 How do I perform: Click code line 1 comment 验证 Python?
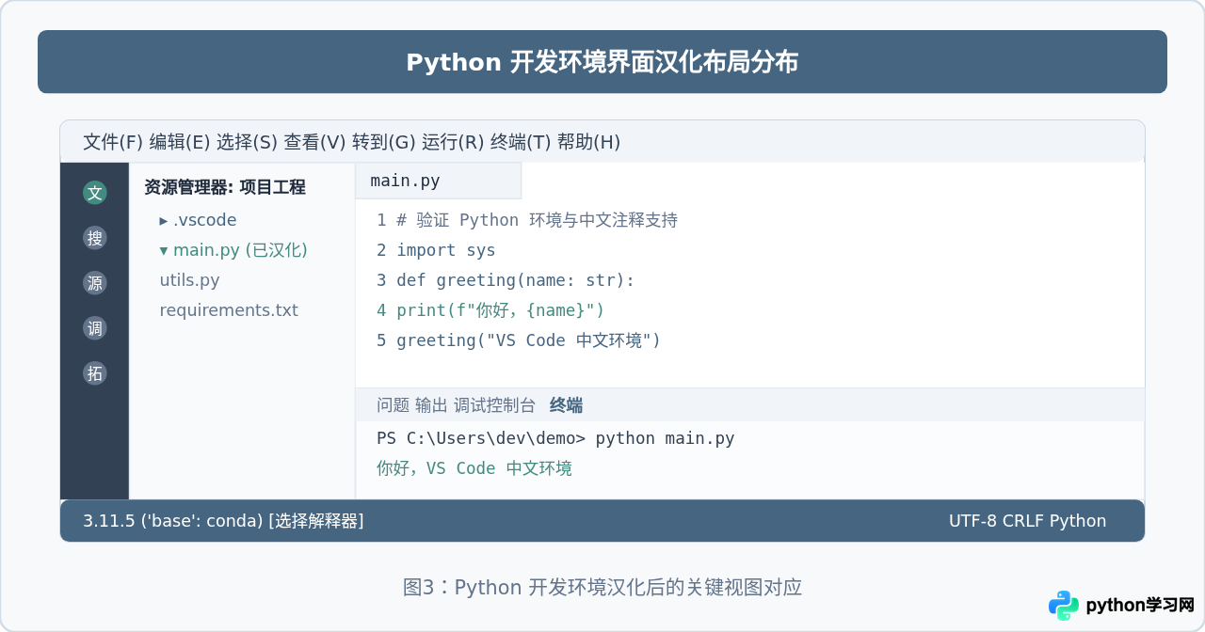[527, 220]
